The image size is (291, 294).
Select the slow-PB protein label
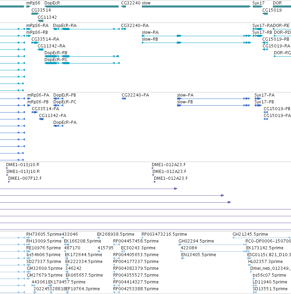coord(185,102)
